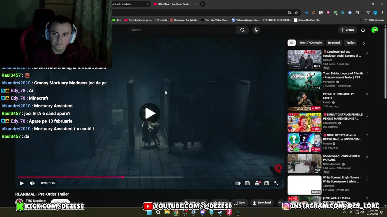Open options menu for Cauciucuri noi sau video
Image resolution: width=387 pixels, height=217 pixels.
click(367, 52)
